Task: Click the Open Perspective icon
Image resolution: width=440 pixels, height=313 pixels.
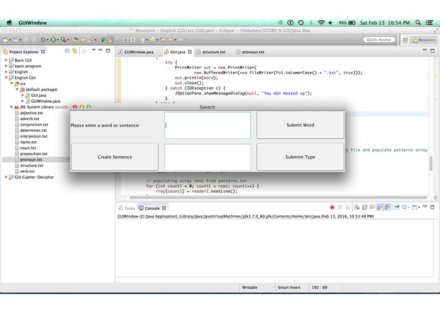Action: pyautogui.click(x=405, y=40)
